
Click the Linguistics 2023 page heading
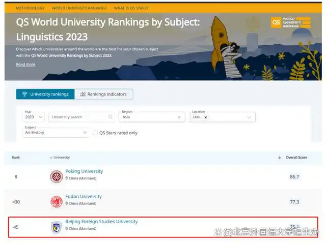pyautogui.click(x=108, y=29)
